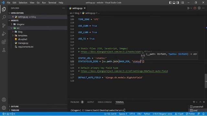Click the Explorer views and more actions ellipsis
This screenshot has width=207, height=116.
pyautogui.click(x=63, y=8)
